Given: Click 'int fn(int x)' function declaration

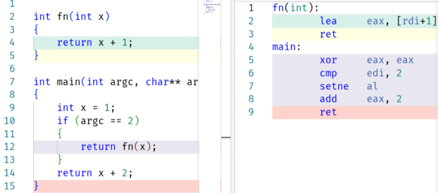Looking at the screenshot, I should 72,17.
